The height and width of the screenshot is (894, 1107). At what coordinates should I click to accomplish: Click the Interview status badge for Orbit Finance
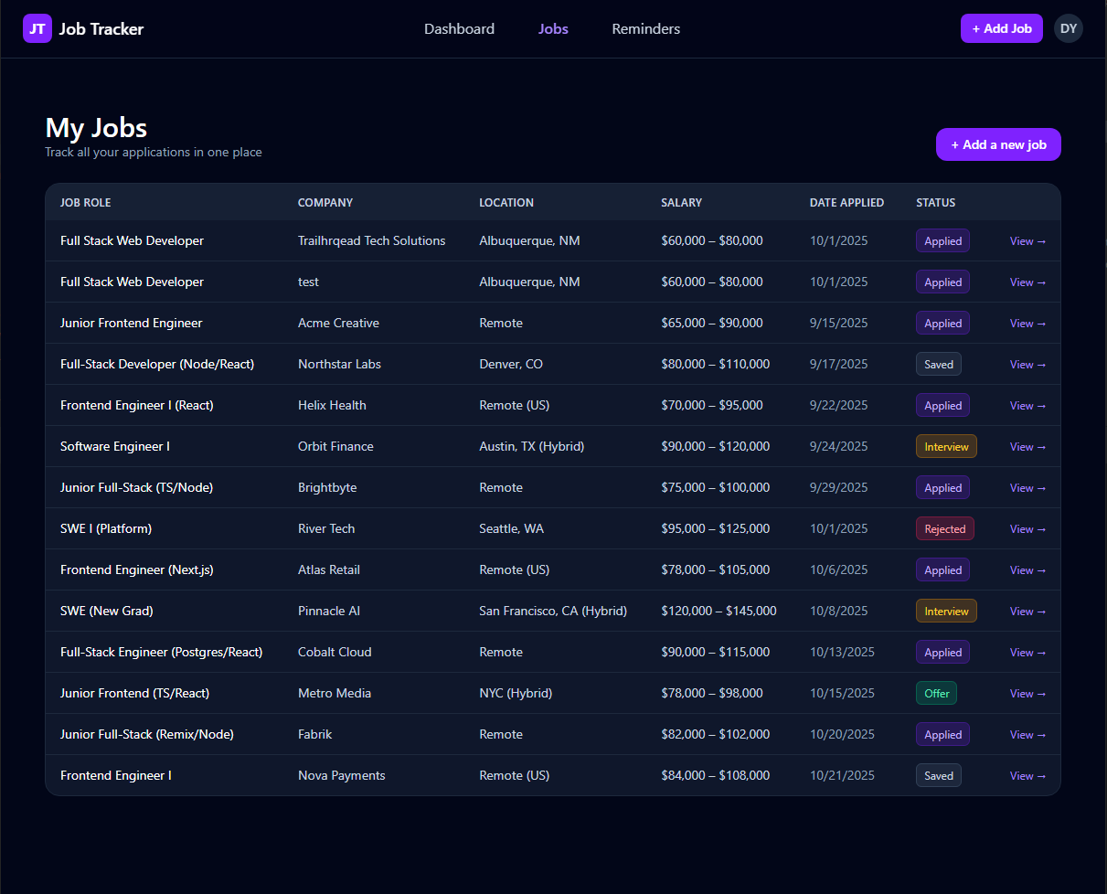click(945, 446)
